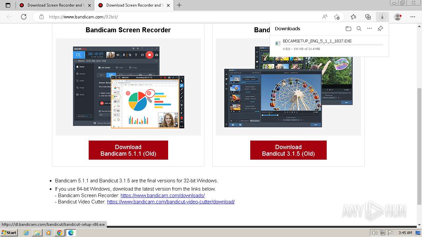Search downloads using magnifier icon
This screenshot has width=422, height=237.
tap(359, 29)
